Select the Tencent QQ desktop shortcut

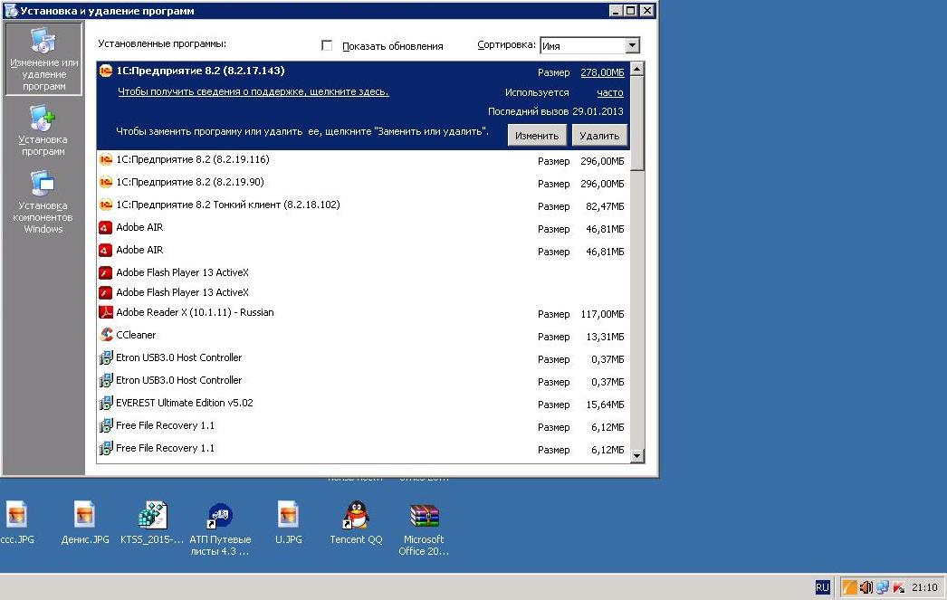[357, 523]
